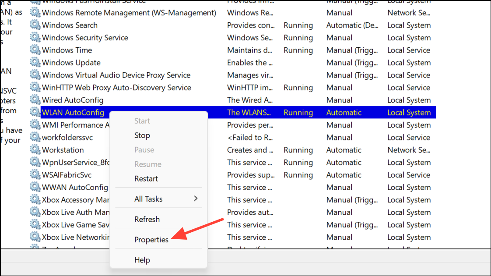Click the 'Automatic (De...' startup type cell
The width and height of the screenshot is (491, 276).
[352, 25]
